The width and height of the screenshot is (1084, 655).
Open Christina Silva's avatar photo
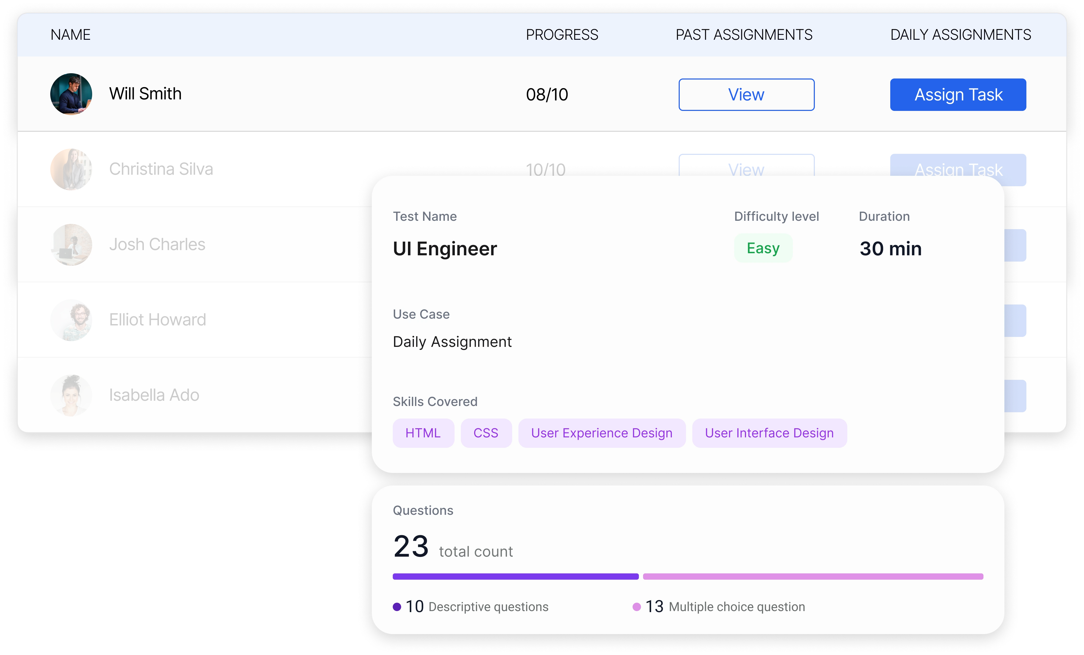point(71,169)
